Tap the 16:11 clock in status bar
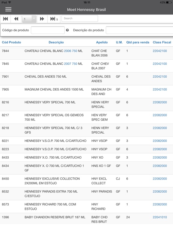 [x=87, y=2]
